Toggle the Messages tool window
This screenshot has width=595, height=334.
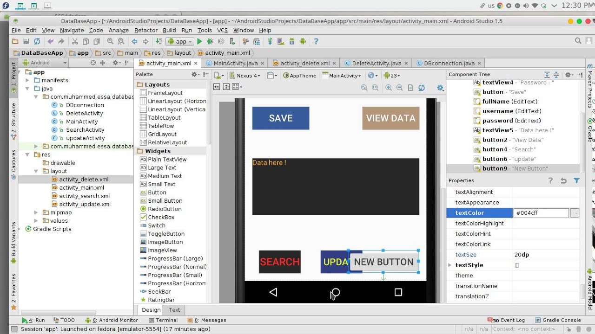(x=207, y=320)
